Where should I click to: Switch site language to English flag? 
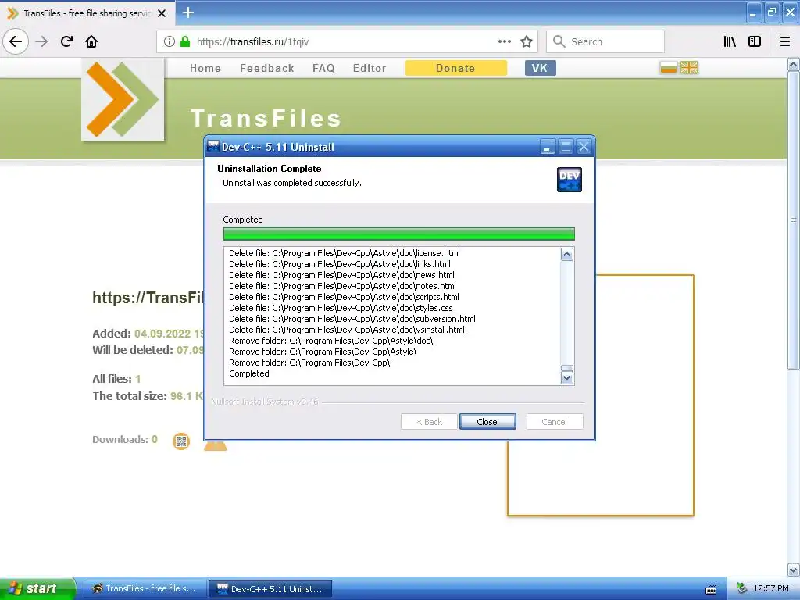click(689, 67)
